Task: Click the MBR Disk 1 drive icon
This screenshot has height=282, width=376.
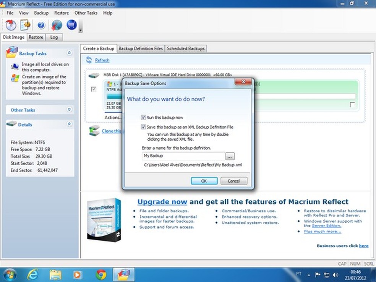Action: click(94, 76)
